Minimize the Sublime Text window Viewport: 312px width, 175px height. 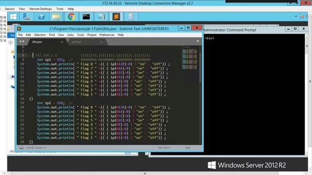(x=181, y=28)
